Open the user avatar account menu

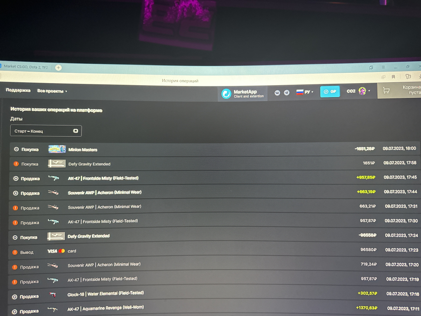tap(363, 91)
